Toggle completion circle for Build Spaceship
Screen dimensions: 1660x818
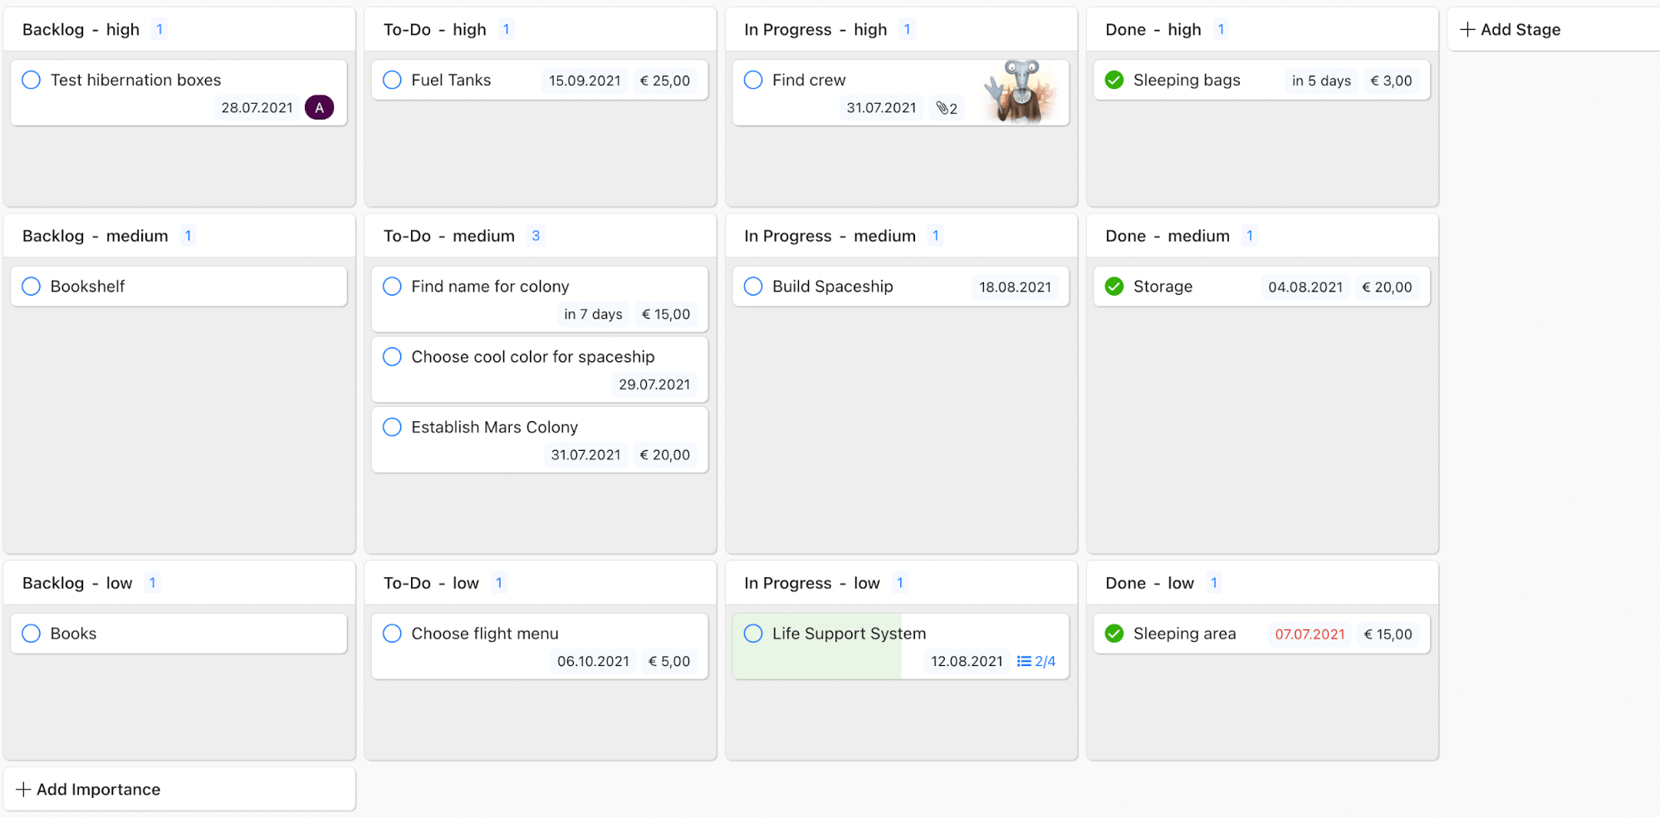[753, 287]
